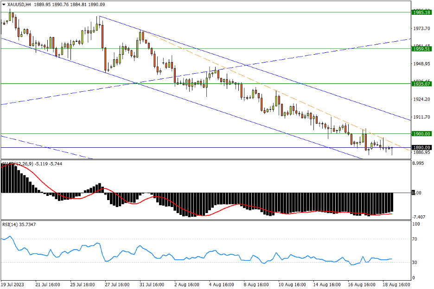Select the 1959.51 green price tag
Screen dimensions: 434x289
coord(421,48)
